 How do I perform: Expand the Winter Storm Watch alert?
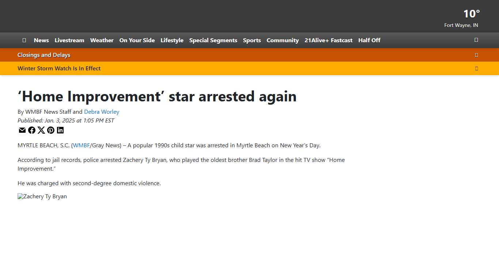(x=476, y=68)
